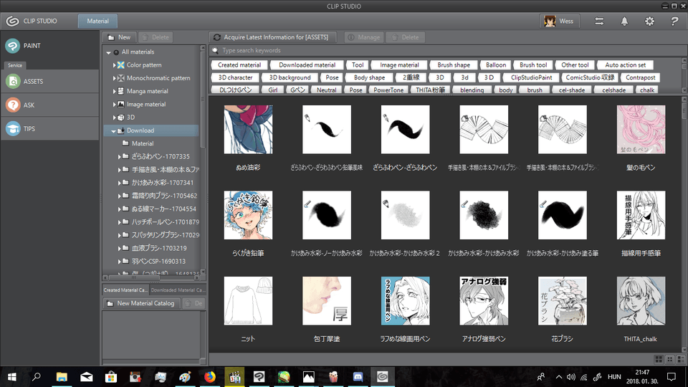Viewport: 688px width, 387px height.
Task: Click the help question mark icon
Action: pyautogui.click(x=674, y=21)
